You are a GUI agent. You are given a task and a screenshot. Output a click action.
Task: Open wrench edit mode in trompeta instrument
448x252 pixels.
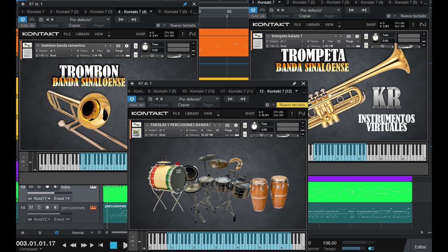[x=257, y=36]
